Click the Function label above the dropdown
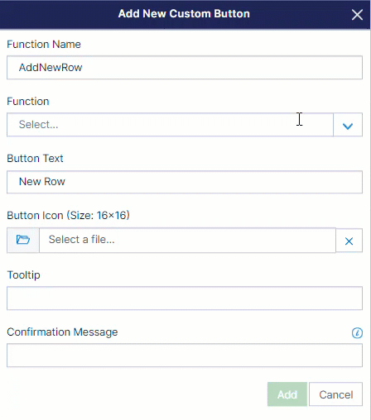 [x=28, y=102]
